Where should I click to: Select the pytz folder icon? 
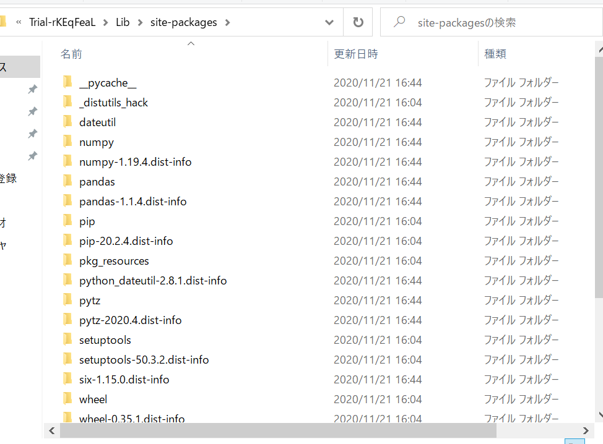[x=67, y=299]
